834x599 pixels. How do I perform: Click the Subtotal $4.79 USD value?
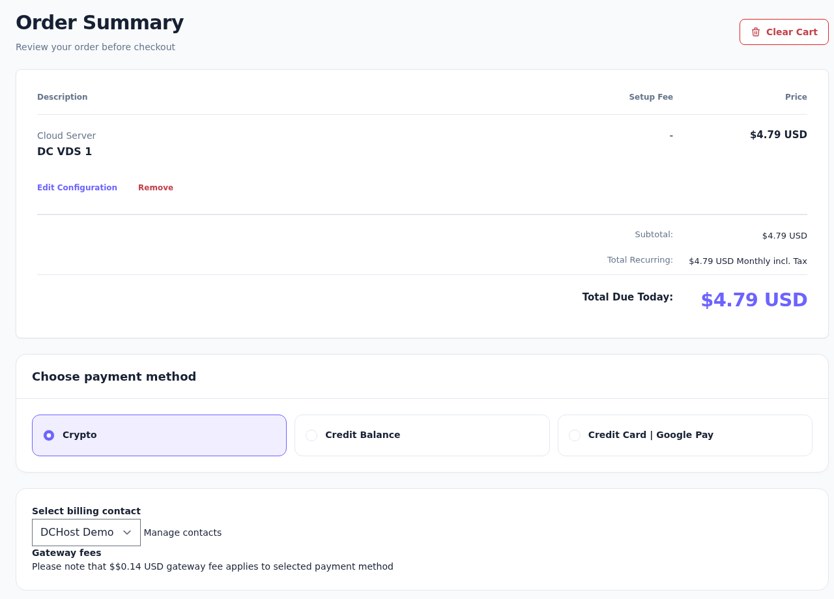click(784, 236)
